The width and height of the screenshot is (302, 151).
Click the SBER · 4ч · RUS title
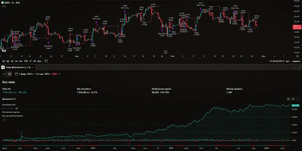coord(12,3)
